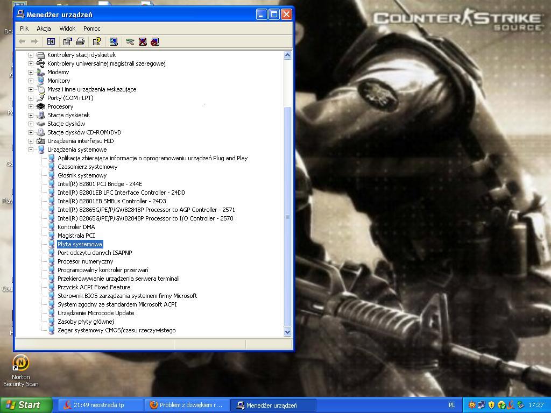Image resolution: width=551 pixels, height=413 pixels.
Task: Expand the Stacje dysków node
Action: [x=31, y=124]
